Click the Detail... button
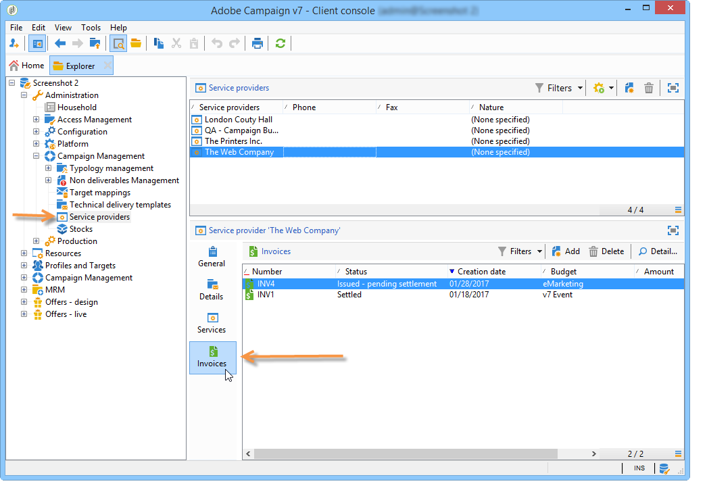Viewport: 707px width, 492px height. click(658, 251)
